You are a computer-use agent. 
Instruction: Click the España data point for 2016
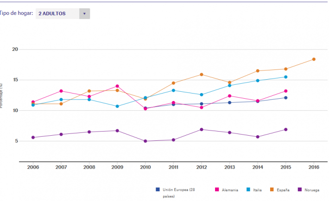[314, 59]
